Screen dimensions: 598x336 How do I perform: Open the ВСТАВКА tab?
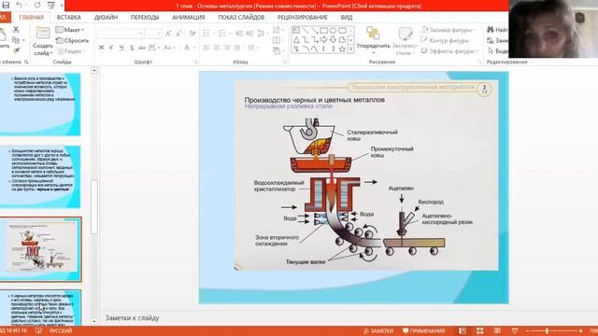pos(68,17)
